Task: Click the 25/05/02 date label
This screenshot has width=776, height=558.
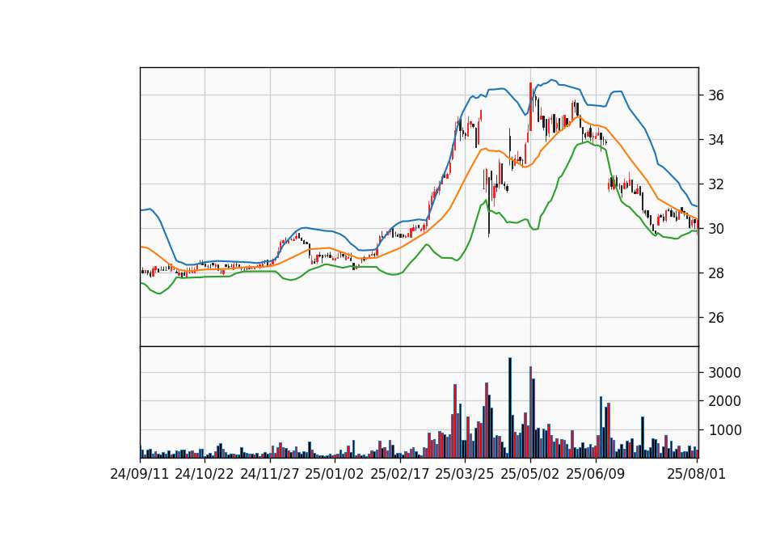Action: [530, 475]
